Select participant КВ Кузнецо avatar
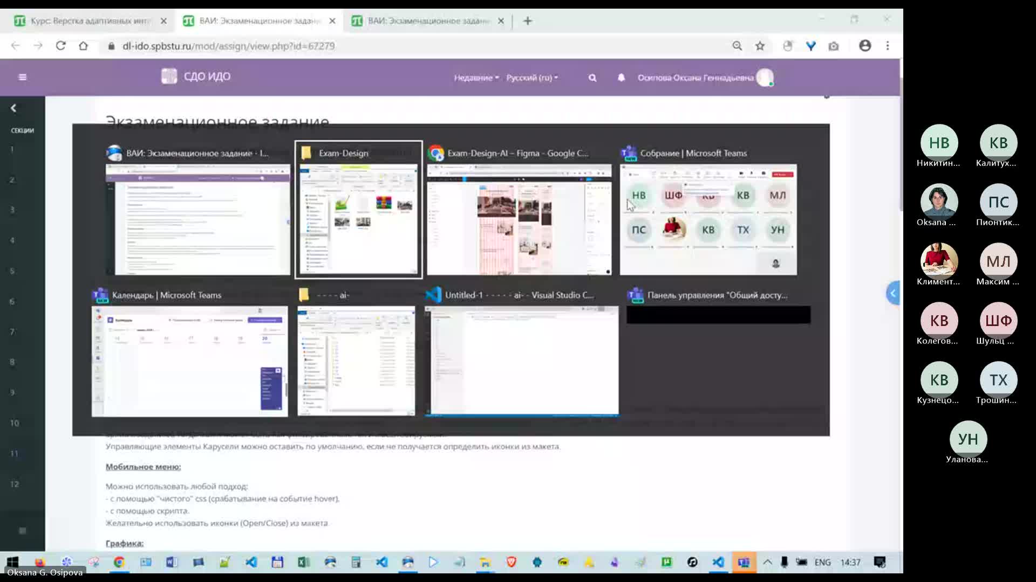Image resolution: width=1036 pixels, height=582 pixels. tap(939, 380)
